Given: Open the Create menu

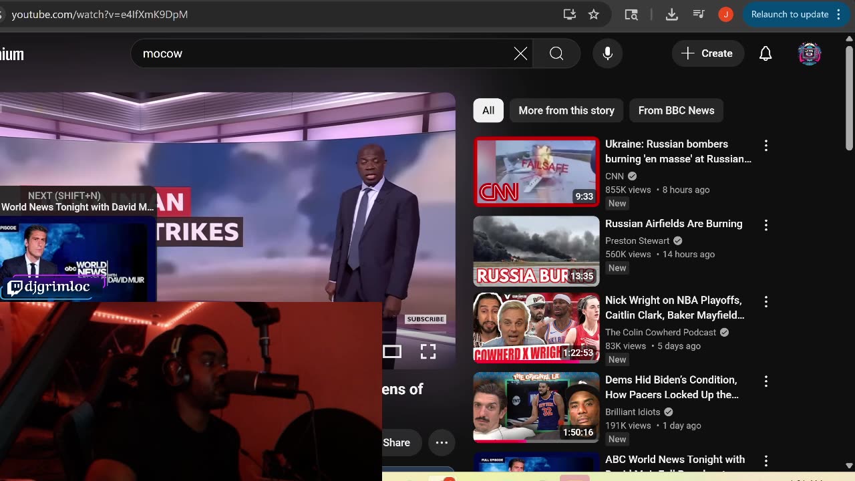Looking at the screenshot, I should [707, 53].
